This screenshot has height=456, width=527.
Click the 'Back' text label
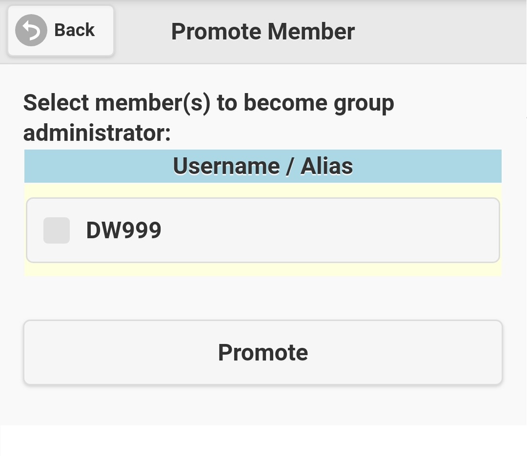[74, 30]
